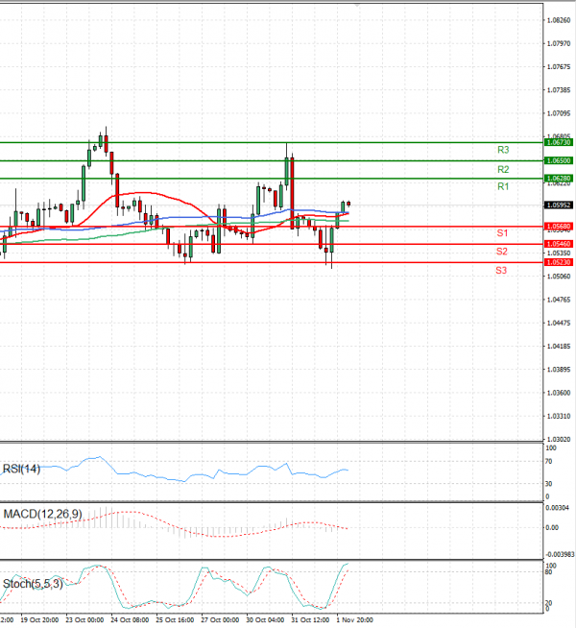Click the 24 Oct 08:00 time label

(x=130, y=620)
